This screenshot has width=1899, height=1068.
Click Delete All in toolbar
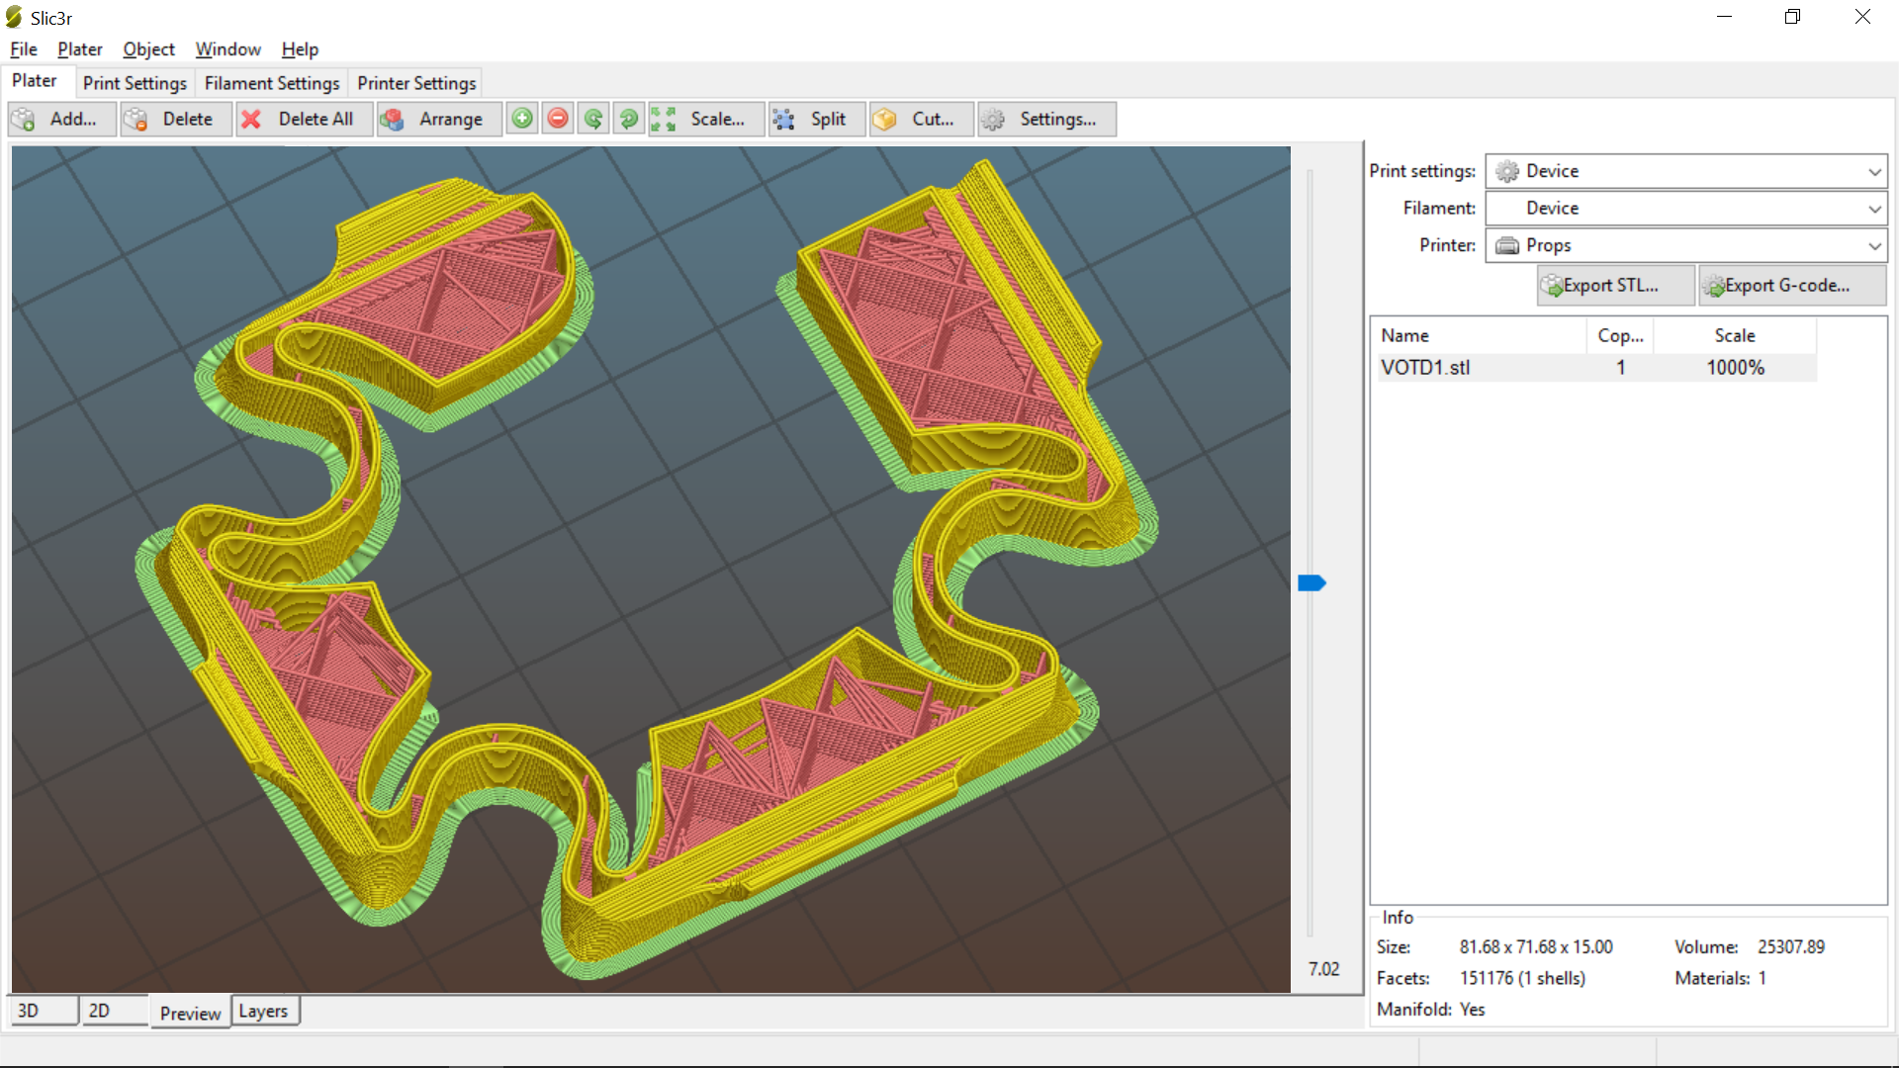pyautogui.click(x=305, y=119)
